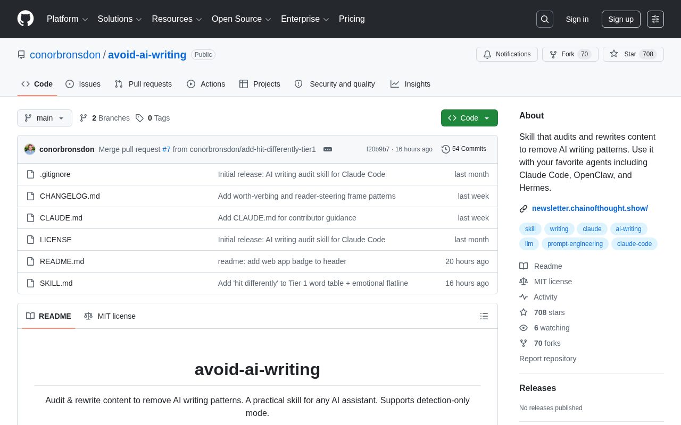681x425 pixels.
Task: Click the Insights graph icon
Action: click(395, 84)
